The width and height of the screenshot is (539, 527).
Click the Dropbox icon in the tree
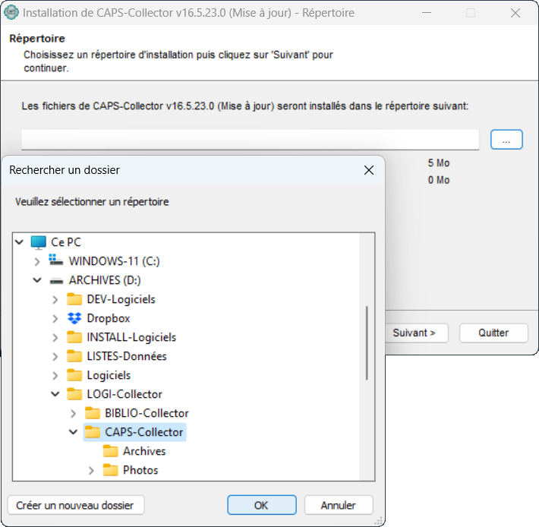tap(74, 318)
